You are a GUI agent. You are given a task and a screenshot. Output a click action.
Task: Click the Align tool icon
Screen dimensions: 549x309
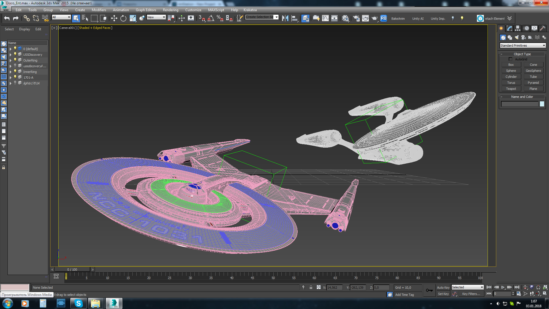pos(295,18)
